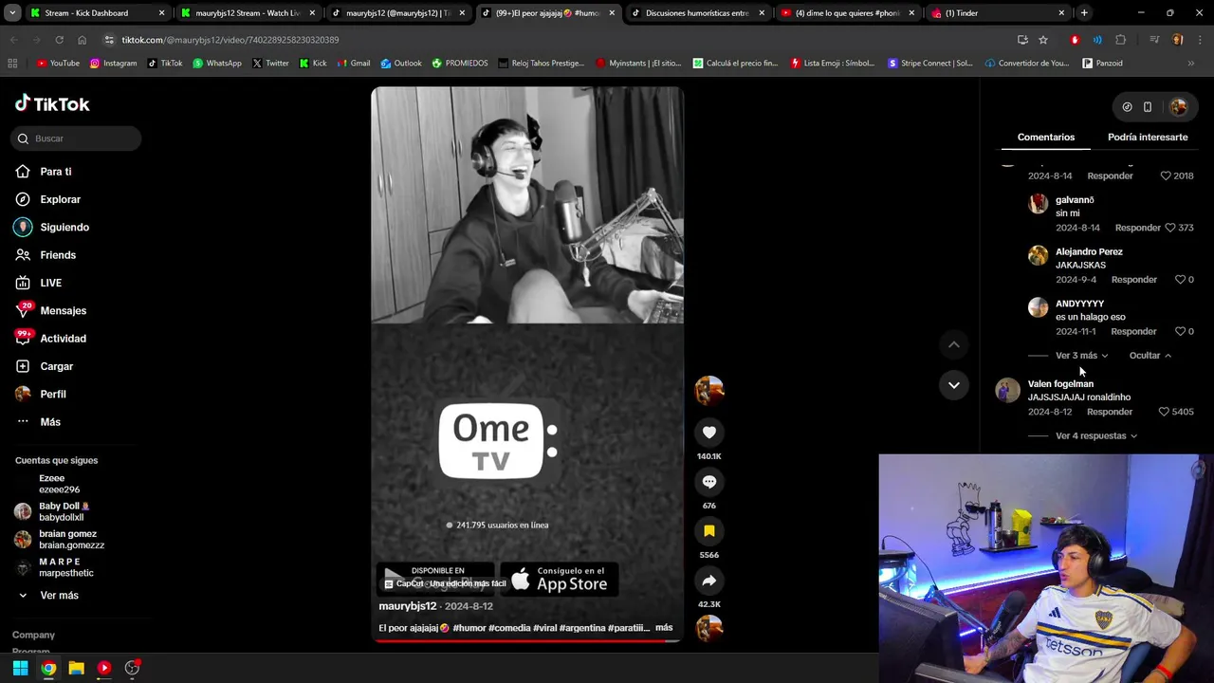Open the Friends page

coord(46,255)
